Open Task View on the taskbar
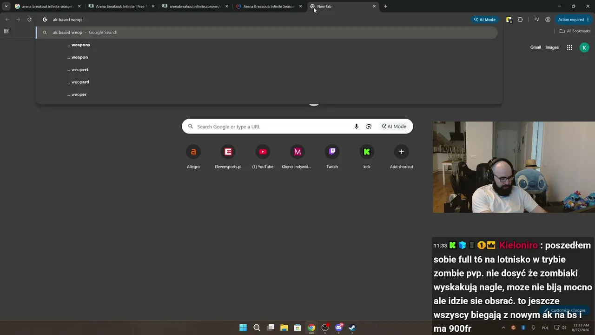 [x=271, y=328]
